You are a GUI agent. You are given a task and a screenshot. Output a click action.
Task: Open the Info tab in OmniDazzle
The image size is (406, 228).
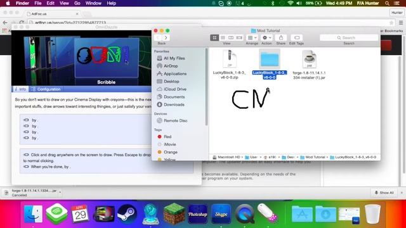pos(20,89)
